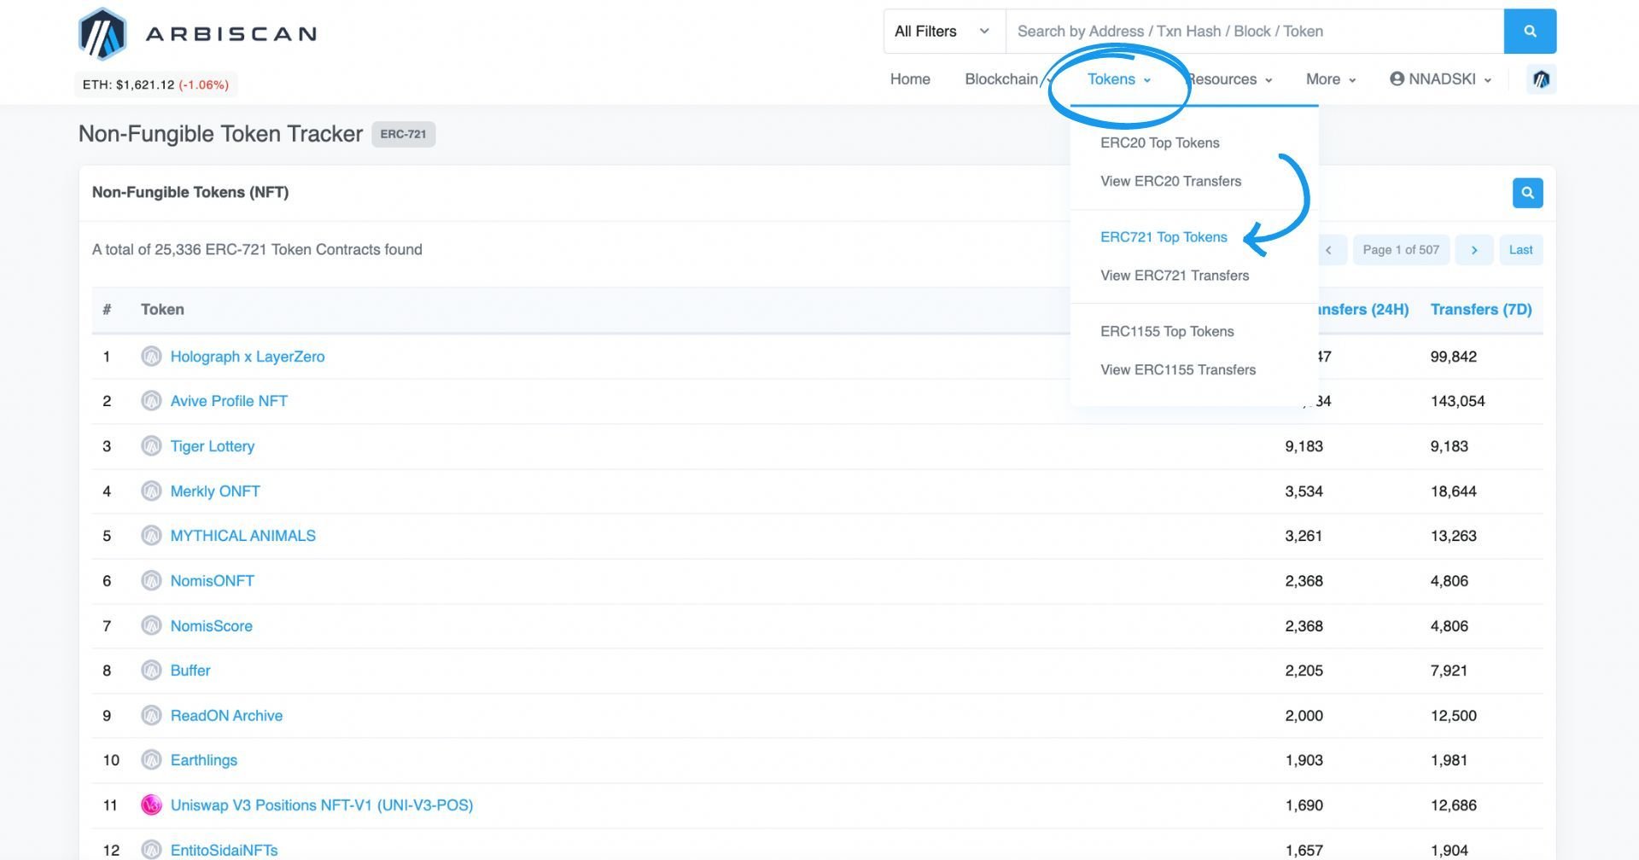Open Avive Profile NFT token link
This screenshot has height=860, width=1639.
coord(229,401)
